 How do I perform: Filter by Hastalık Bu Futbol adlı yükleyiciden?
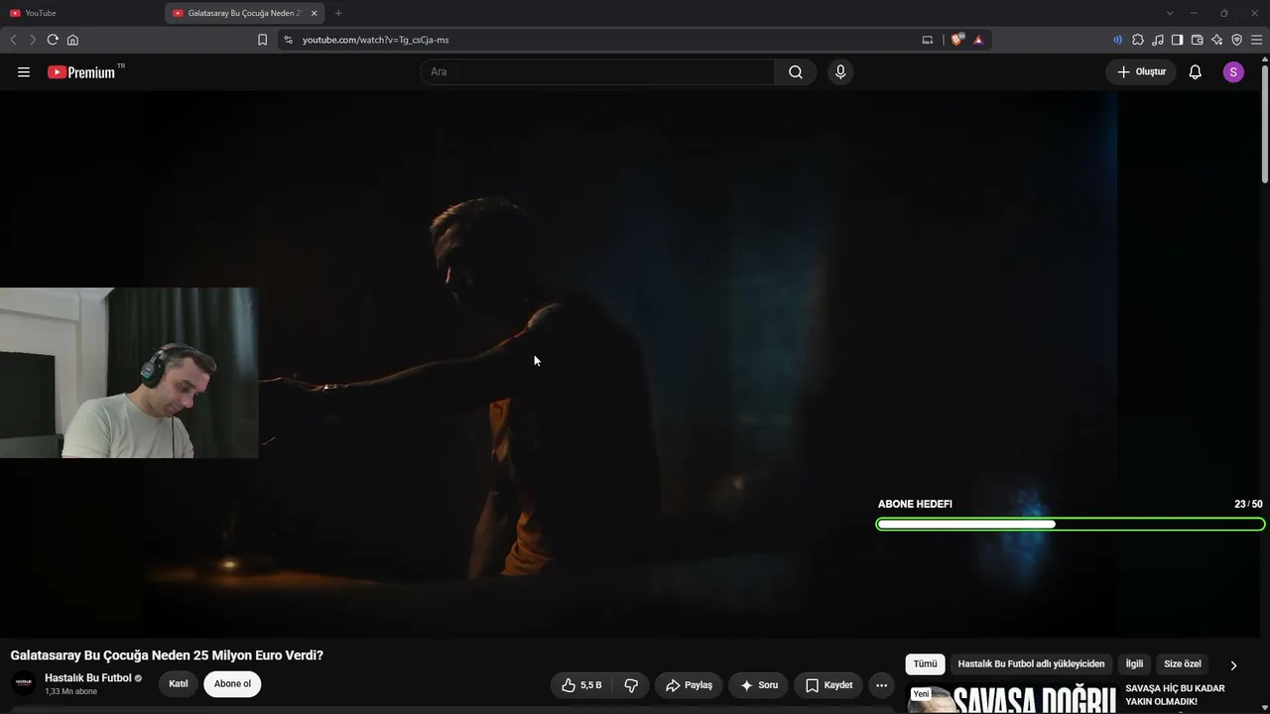(1031, 664)
